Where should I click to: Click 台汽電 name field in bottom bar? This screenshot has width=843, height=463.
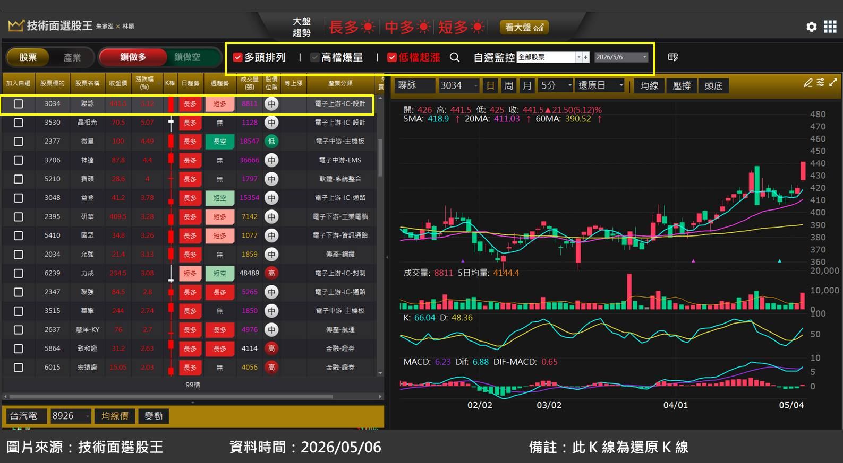tap(26, 416)
